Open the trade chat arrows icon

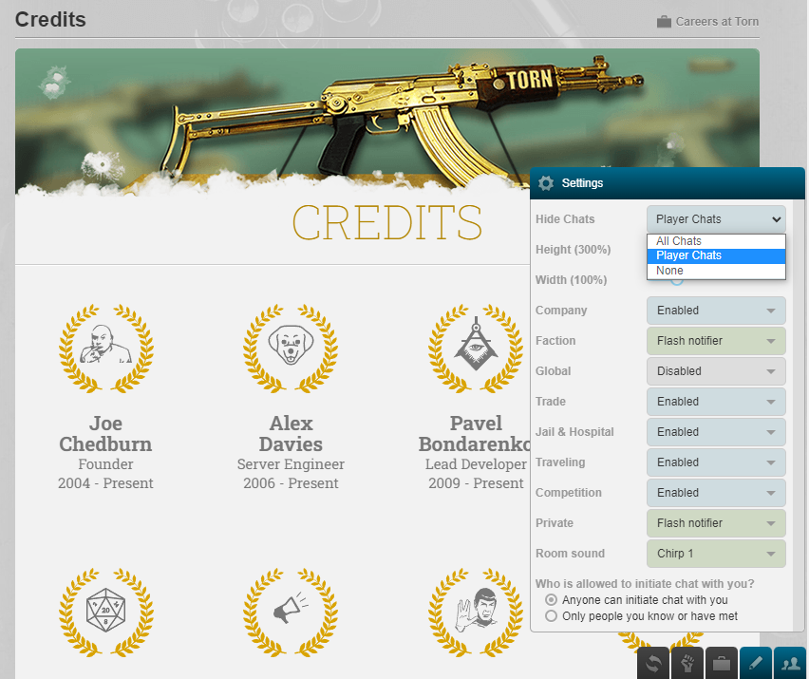652,663
